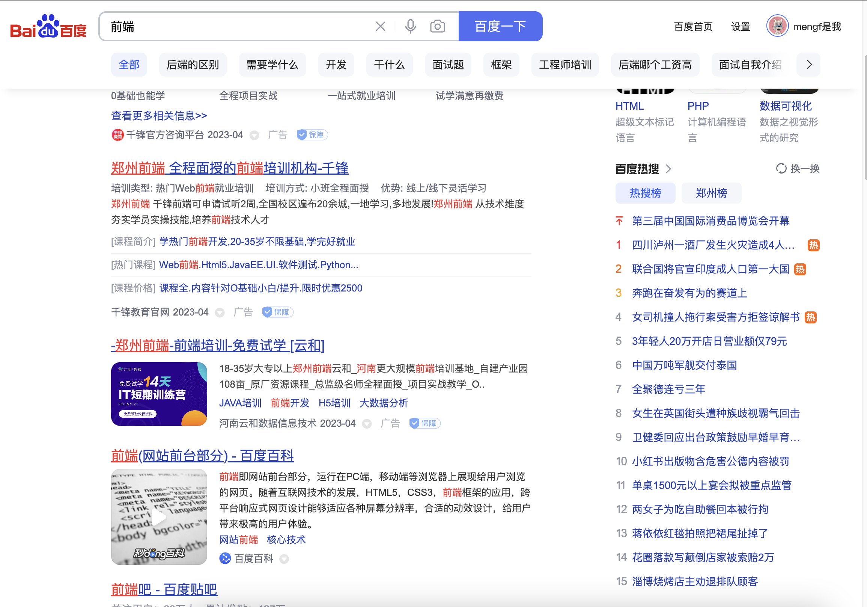Open the 前端开发 sublink
867x607 pixels.
point(290,403)
